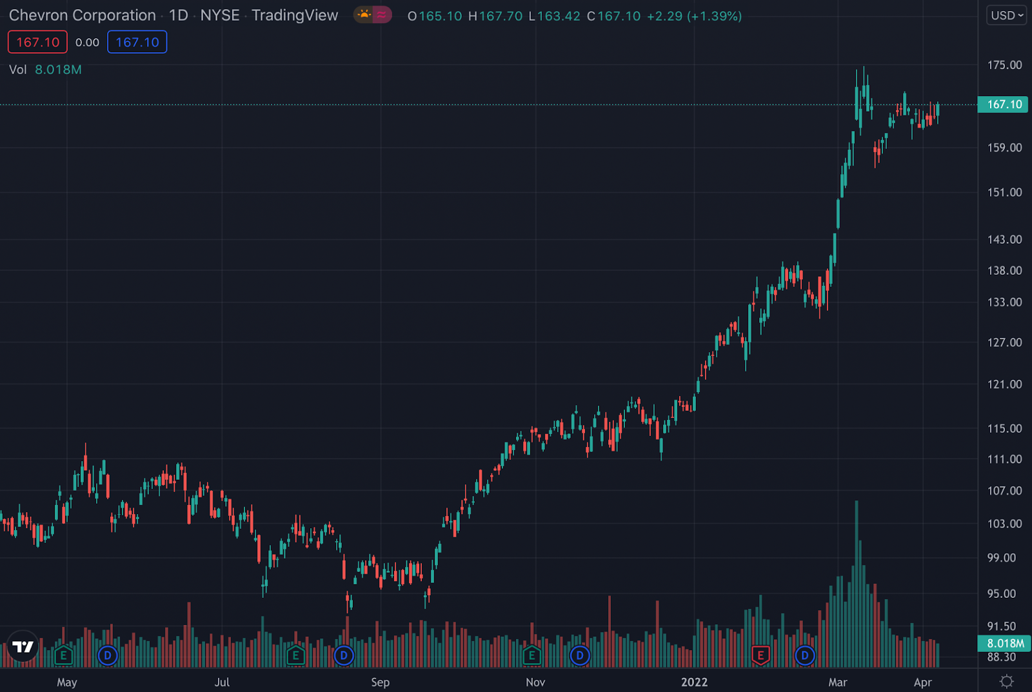
Task: Click the 103.00 price axis label
Action: [1004, 524]
